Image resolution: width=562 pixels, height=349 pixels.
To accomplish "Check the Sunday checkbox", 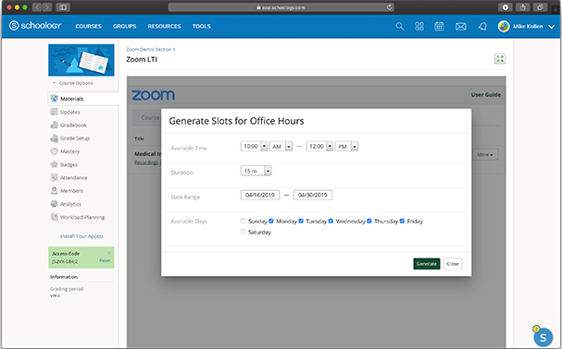I will click(243, 221).
